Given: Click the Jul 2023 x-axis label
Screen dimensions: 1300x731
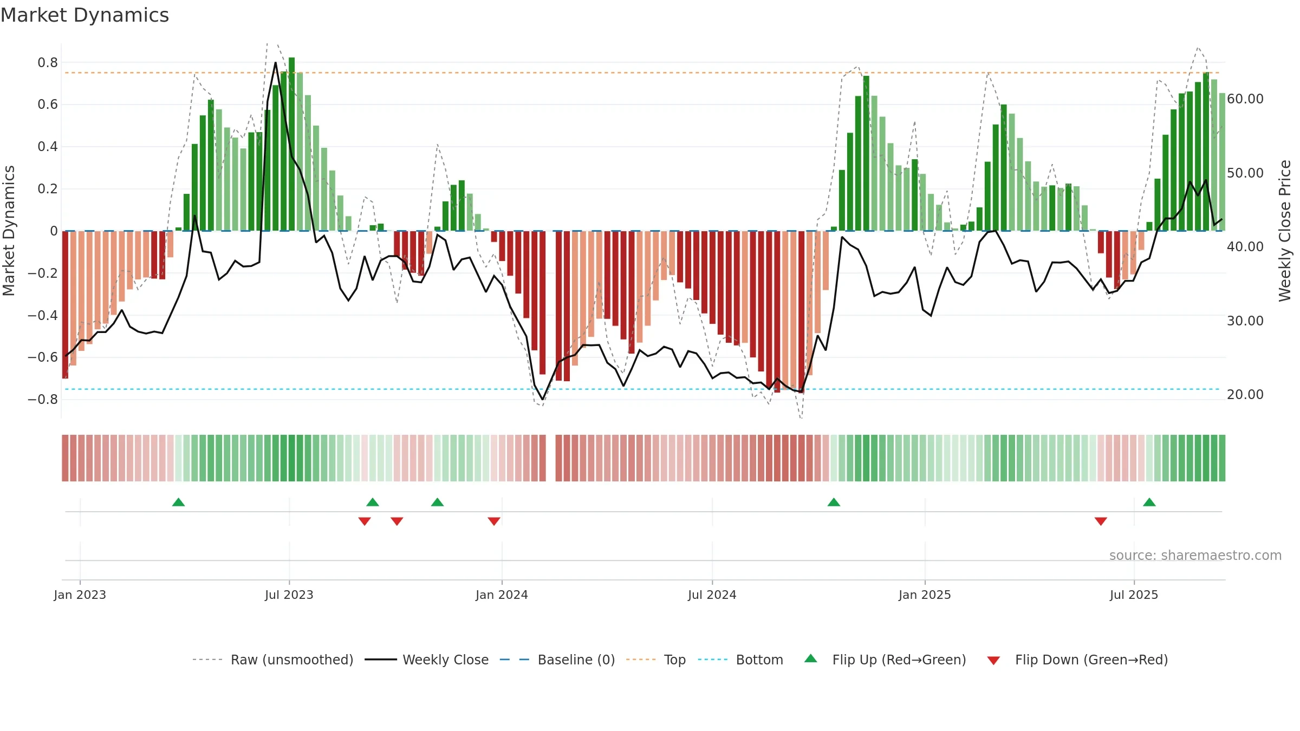Looking at the screenshot, I should click(289, 595).
